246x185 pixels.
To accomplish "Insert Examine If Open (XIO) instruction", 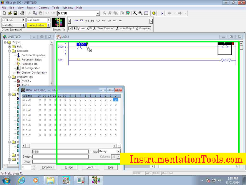I will tap(93, 20).
